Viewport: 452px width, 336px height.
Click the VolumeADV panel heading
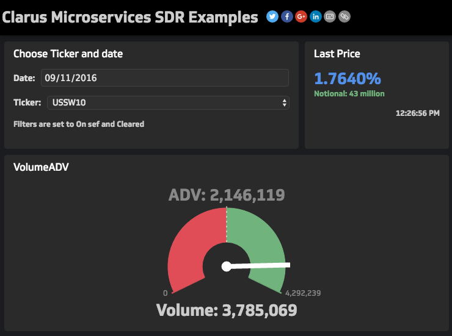41,167
